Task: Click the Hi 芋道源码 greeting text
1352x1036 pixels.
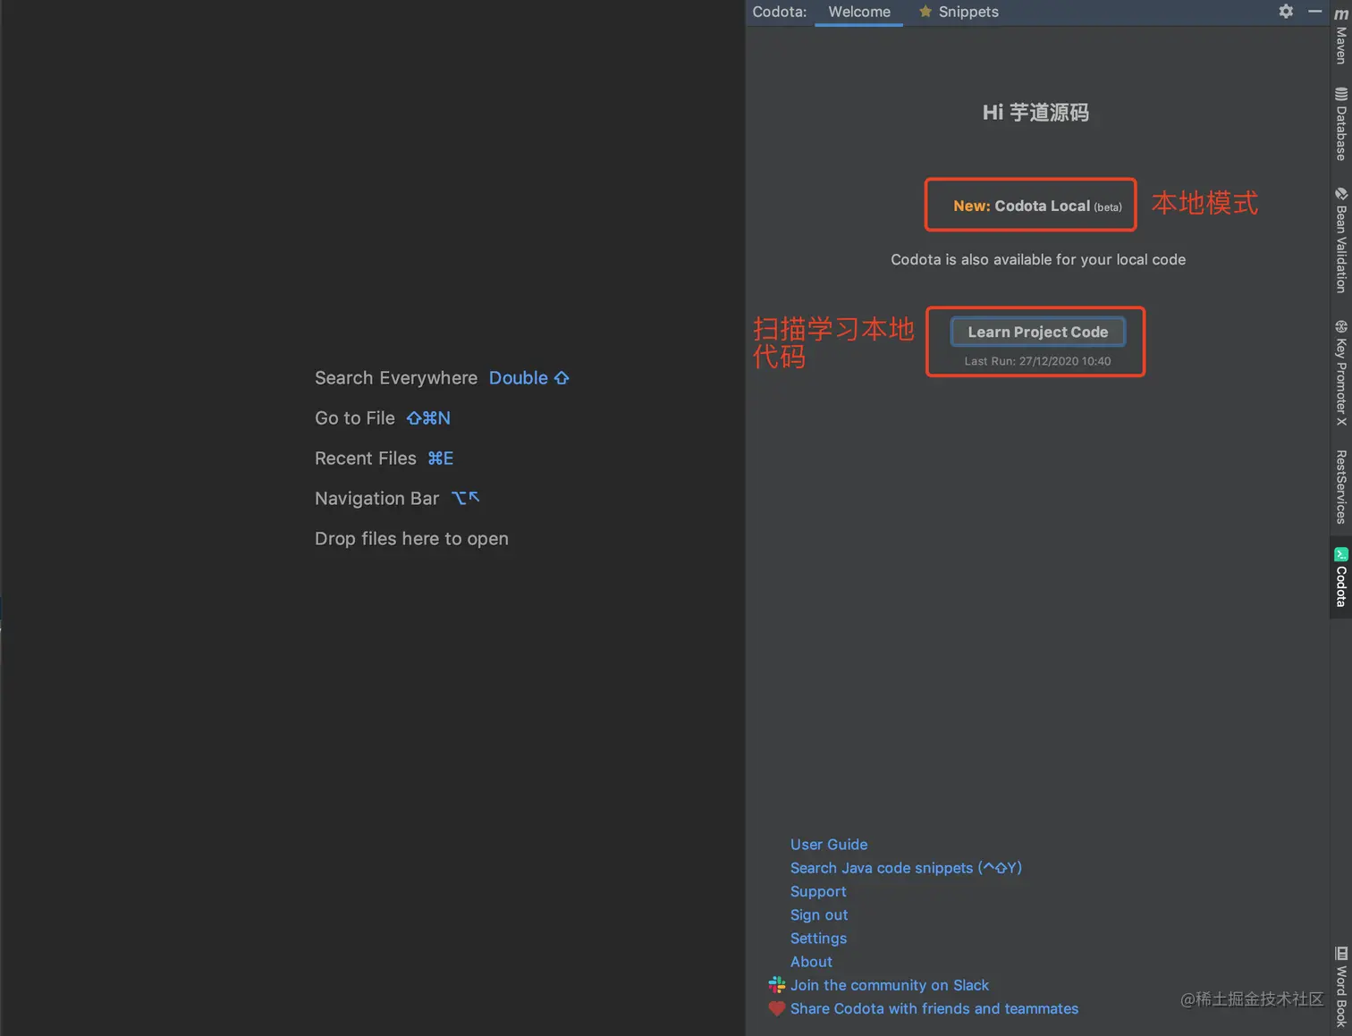Action: 1035,113
